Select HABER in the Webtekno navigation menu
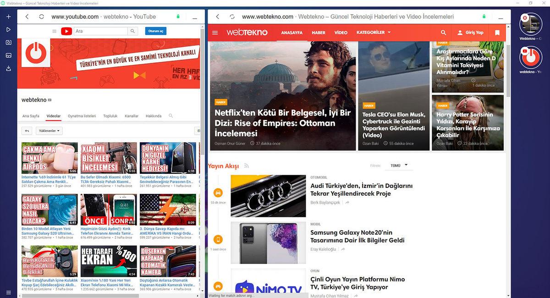550x298 pixels. (319, 32)
